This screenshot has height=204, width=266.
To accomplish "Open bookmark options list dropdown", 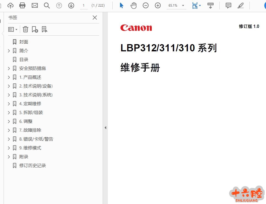I will coord(13,29).
